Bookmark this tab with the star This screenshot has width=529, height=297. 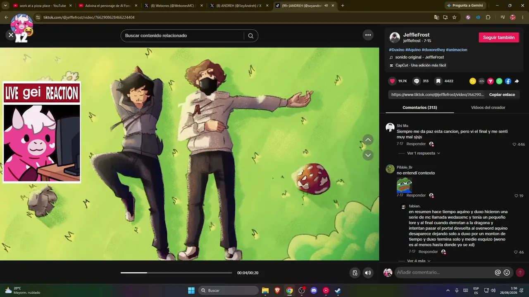click(454, 17)
